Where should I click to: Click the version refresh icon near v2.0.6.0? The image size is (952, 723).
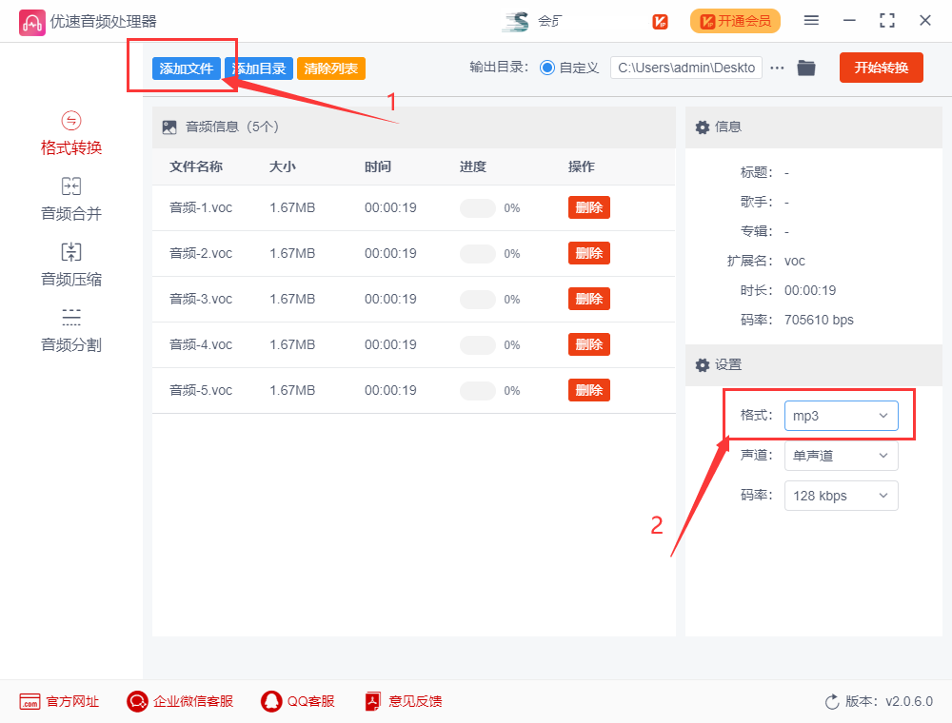[x=833, y=701]
